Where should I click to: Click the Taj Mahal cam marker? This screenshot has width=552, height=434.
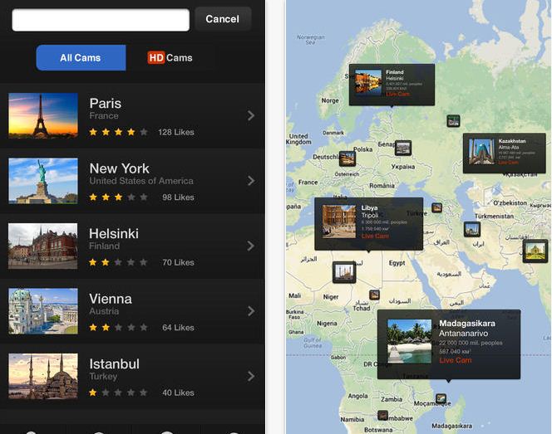click(x=535, y=251)
